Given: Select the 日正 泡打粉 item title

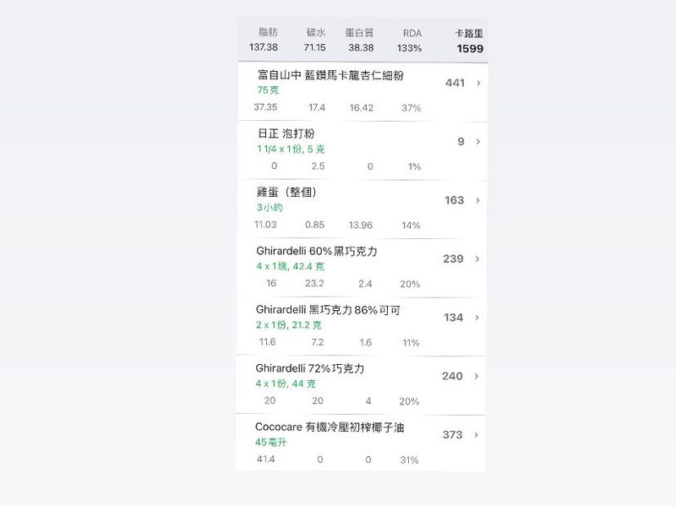Looking at the screenshot, I should [x=286, y=133].
